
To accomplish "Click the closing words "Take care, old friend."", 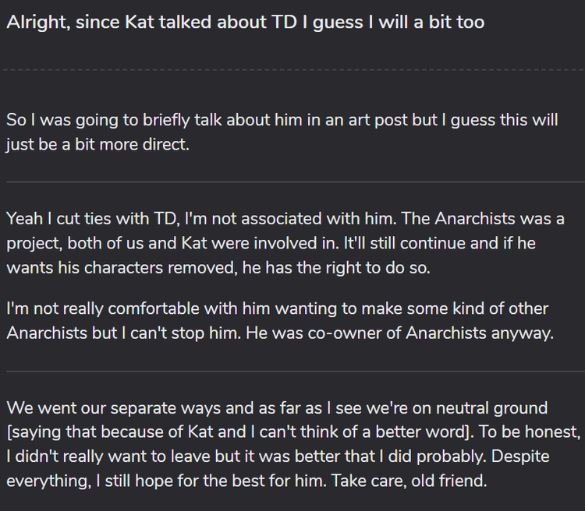I will pos(409,481).
